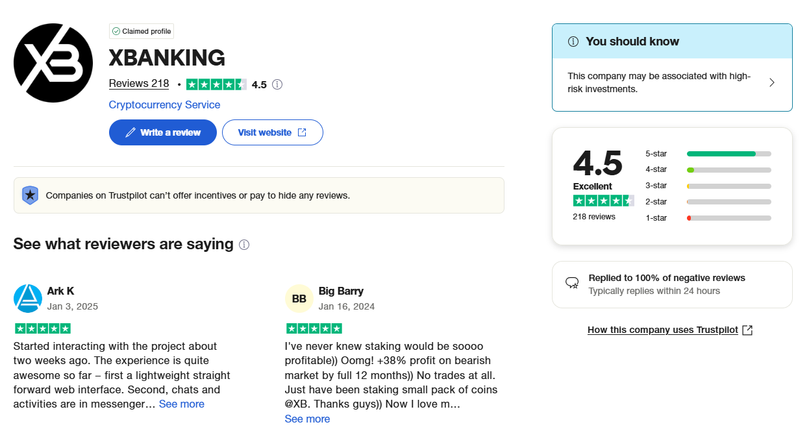Filter reviews by the 1-star rating bar
This screenshot has width=809, height=442.
728,218
